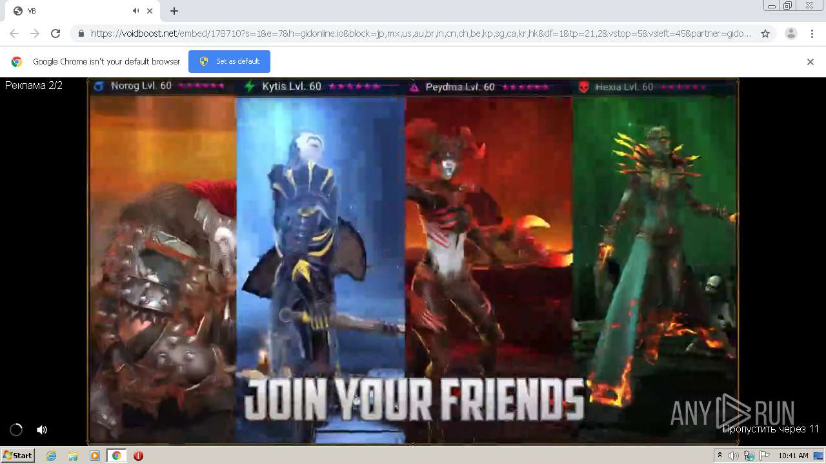This screenshot has width=826, height=464.
Task: Open a new browser tab
Action: 174,11
